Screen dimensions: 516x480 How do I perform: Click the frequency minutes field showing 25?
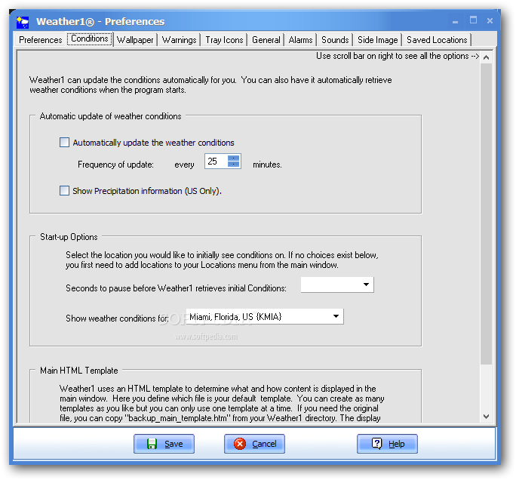coord(216,161)
